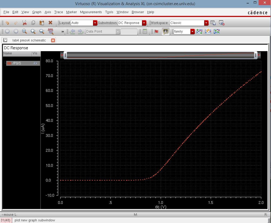Click the Delete (red X) toolbar icon

click(50, 23)
